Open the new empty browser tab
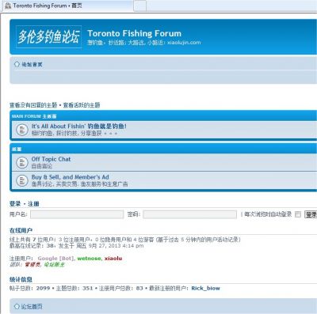 (139, 6)
